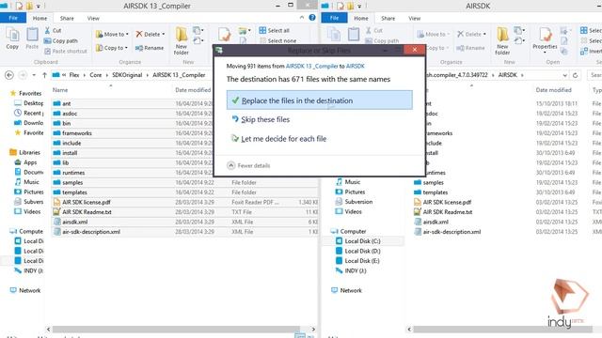Select airsdk.xml in right window
This screenshot has width=602, height=338.
click(436, 222)
